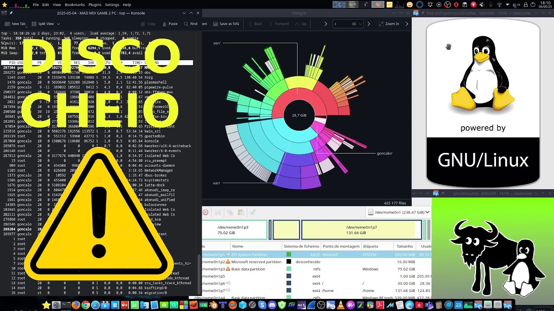This screenshot has width=554, height=311.
Task: Click the Forward button in Filelight
Action: pos(278,24)
